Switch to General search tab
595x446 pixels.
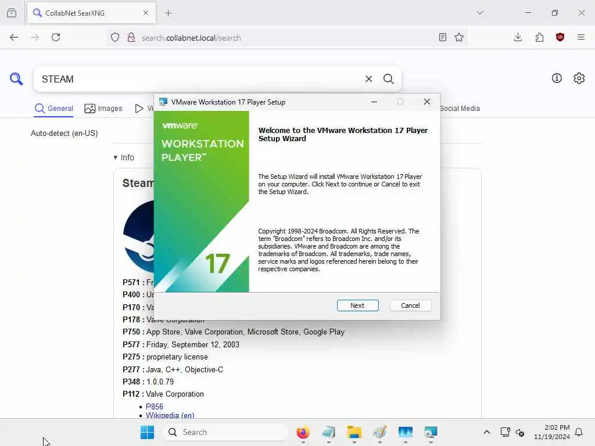pos(53,109)
